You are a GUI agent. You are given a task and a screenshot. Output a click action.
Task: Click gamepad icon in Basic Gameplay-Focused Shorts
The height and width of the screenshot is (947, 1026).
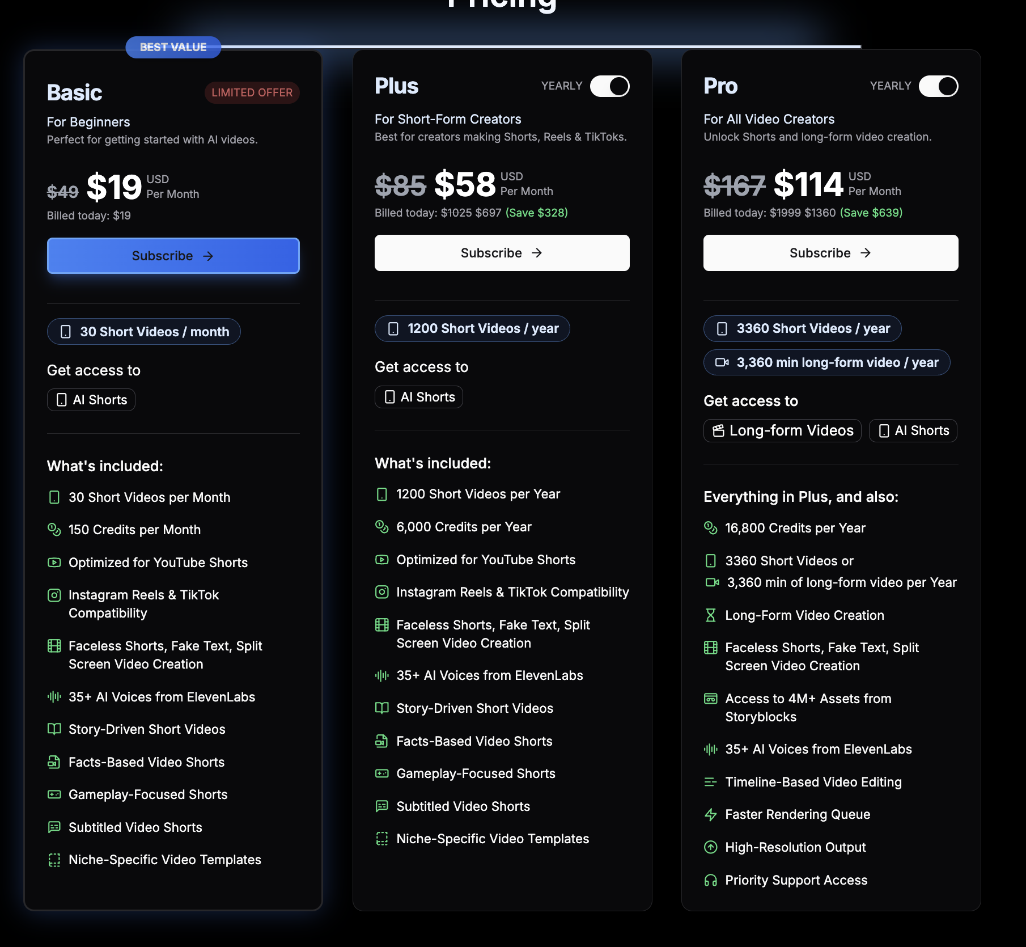tap(54, 794)
